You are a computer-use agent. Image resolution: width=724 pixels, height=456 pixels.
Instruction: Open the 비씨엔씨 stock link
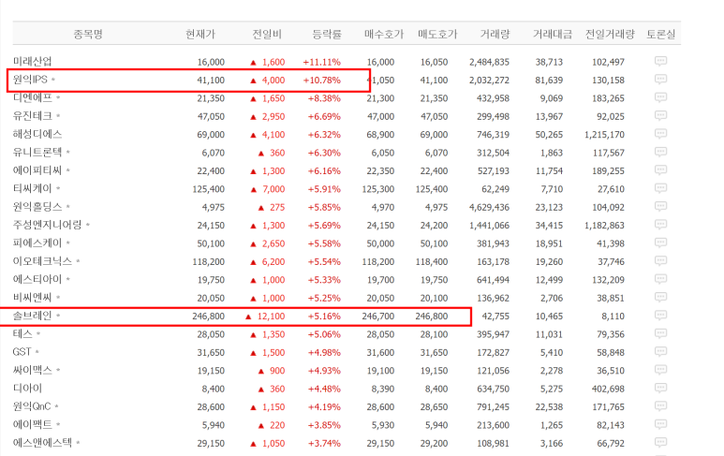pyautogui.click(x=33, y=297)
